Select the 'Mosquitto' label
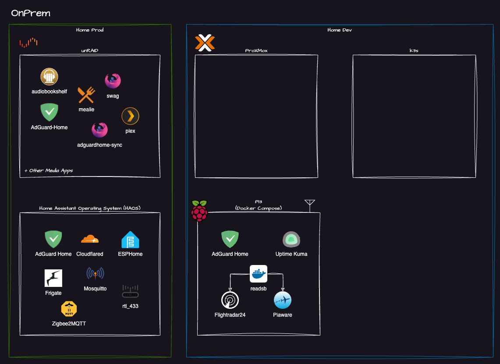This screenshot has height=364, width=500. (x=95, y=289)
